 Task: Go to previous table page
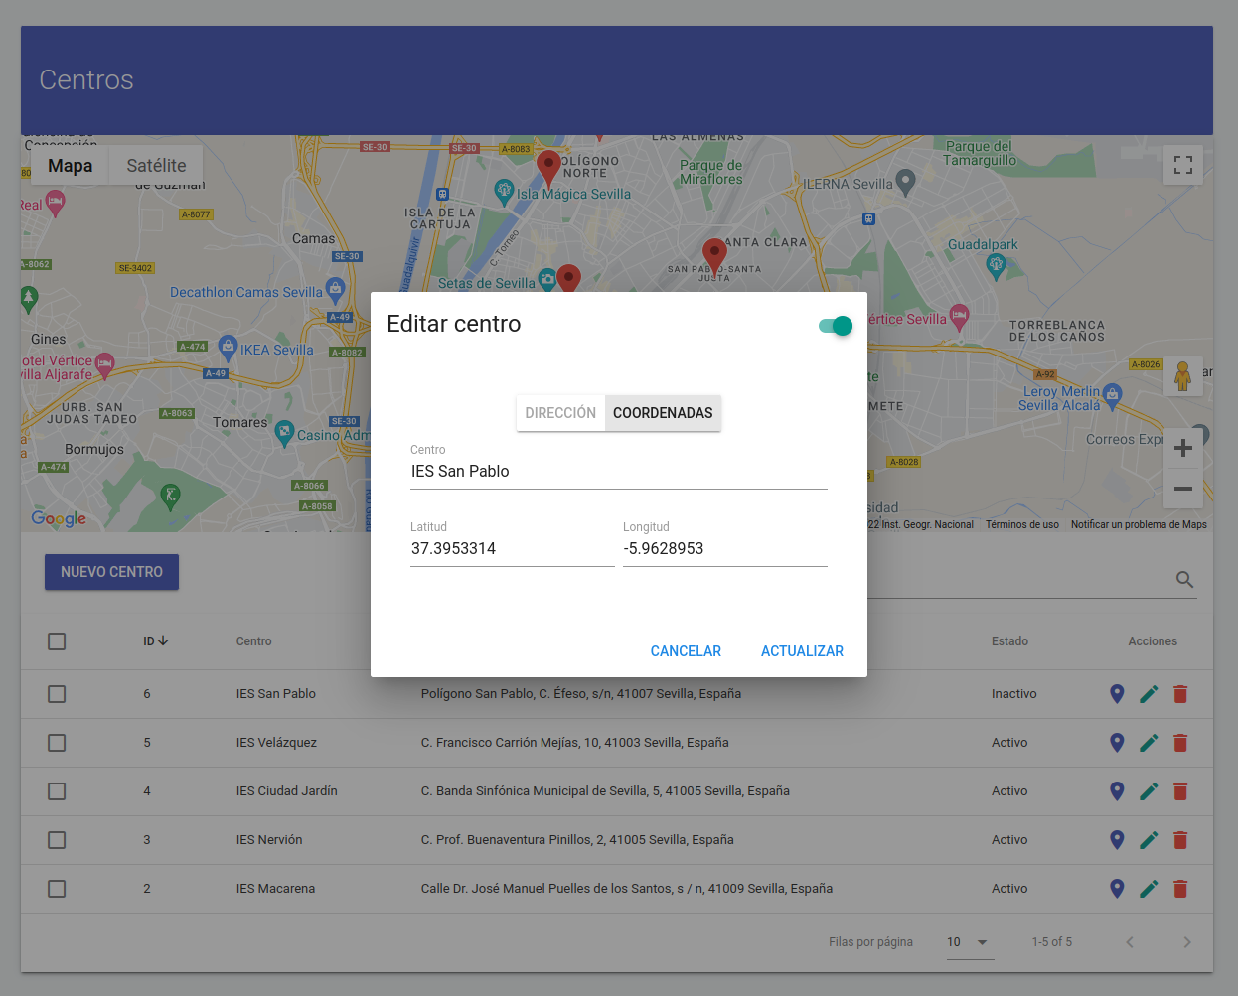[x=1130, y=942]
